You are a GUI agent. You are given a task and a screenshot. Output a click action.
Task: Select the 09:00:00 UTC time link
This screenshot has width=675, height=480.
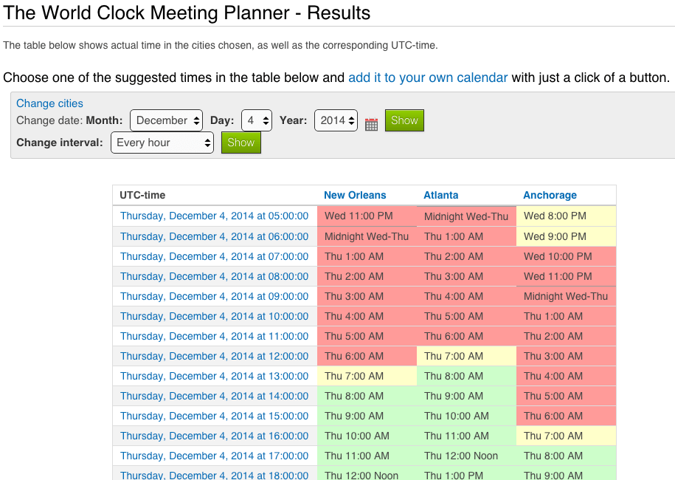click(215, 296)
